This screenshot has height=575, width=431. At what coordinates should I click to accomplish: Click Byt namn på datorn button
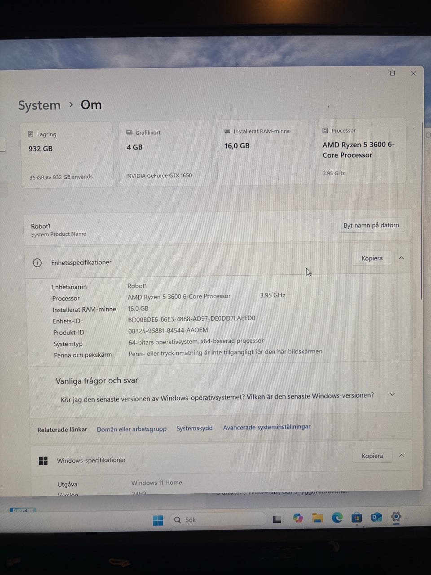pyautogui.click(x=371, y=225)
